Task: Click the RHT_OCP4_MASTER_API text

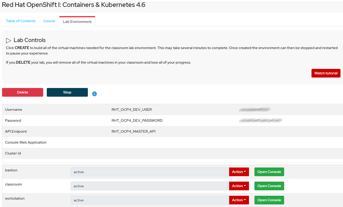Action: (134, 132)
